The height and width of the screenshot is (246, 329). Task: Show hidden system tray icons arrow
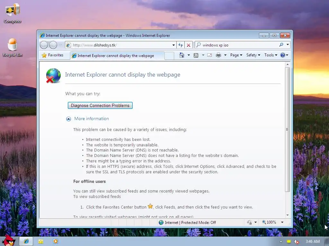[281, 242]
